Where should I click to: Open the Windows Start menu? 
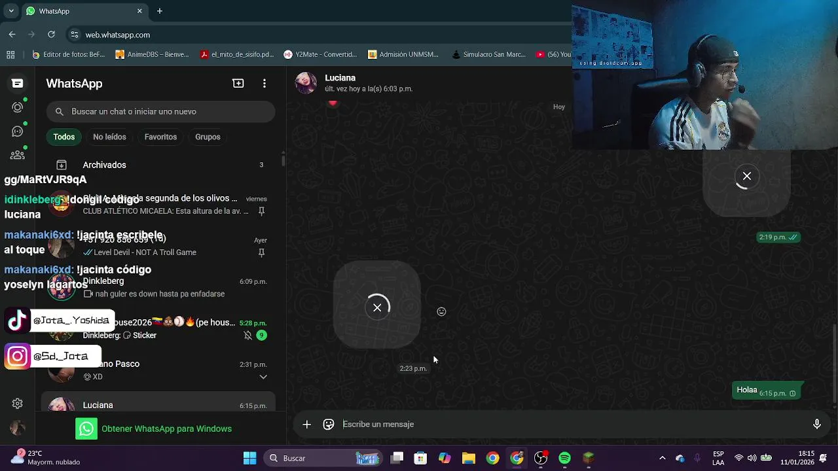point(250,458)
